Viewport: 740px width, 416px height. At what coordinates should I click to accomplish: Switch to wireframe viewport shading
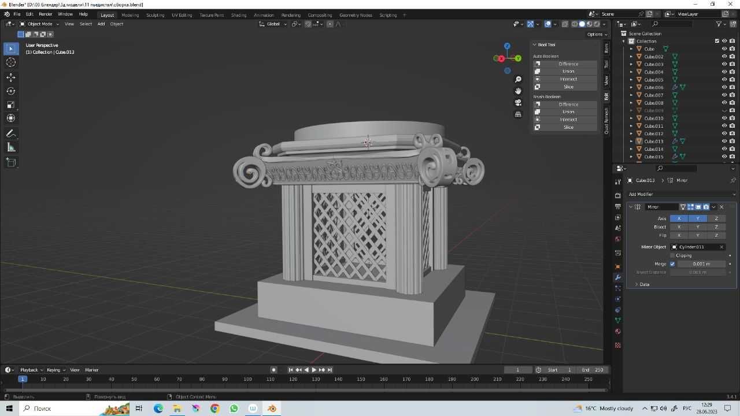[575, 24]
